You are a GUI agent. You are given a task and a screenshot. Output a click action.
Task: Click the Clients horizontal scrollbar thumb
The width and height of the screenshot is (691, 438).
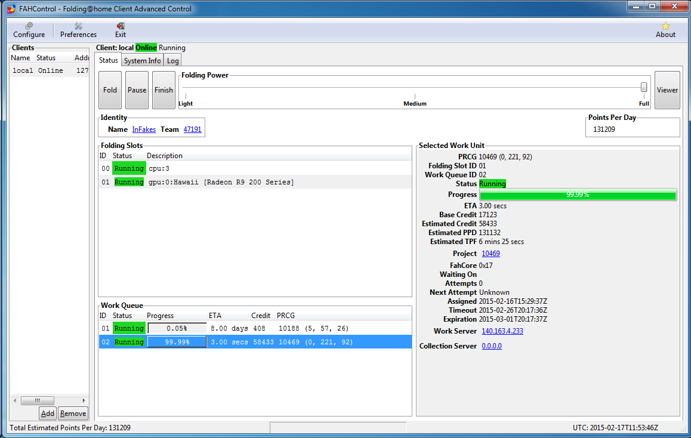click(x=38, y=400)
